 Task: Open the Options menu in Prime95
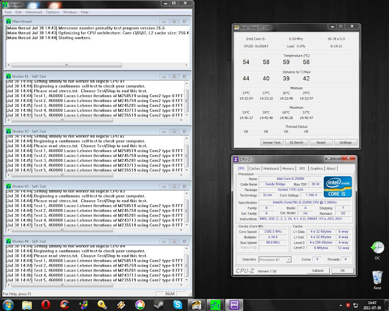coord(53,12)
